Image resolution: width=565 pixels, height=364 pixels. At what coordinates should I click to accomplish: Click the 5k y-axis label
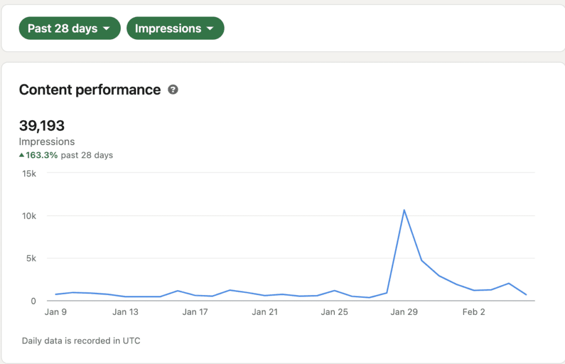31,259
